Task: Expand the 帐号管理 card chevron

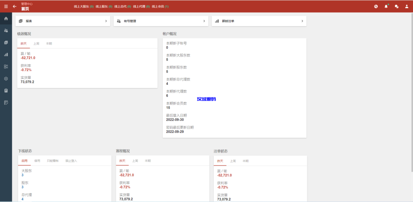Action: click(x=204, y=21)
